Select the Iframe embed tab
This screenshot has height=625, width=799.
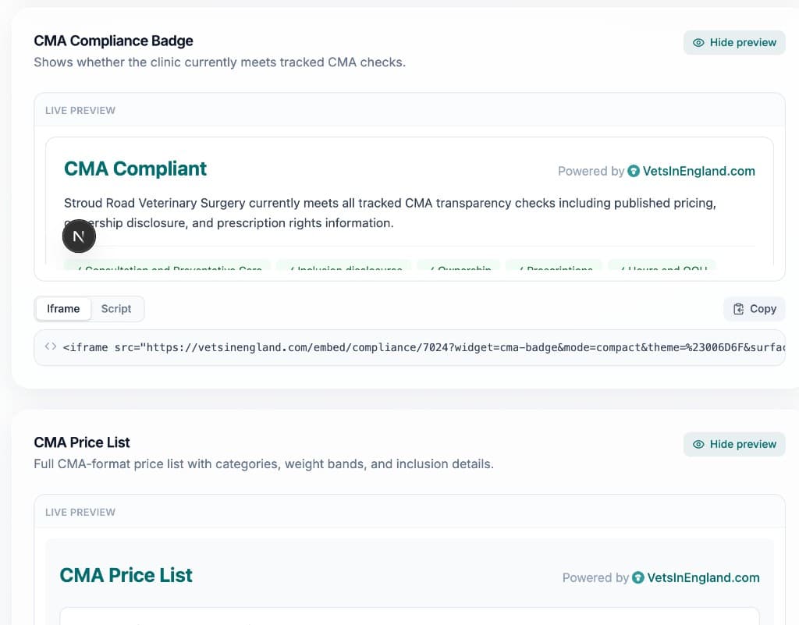[x=63, y=308]
